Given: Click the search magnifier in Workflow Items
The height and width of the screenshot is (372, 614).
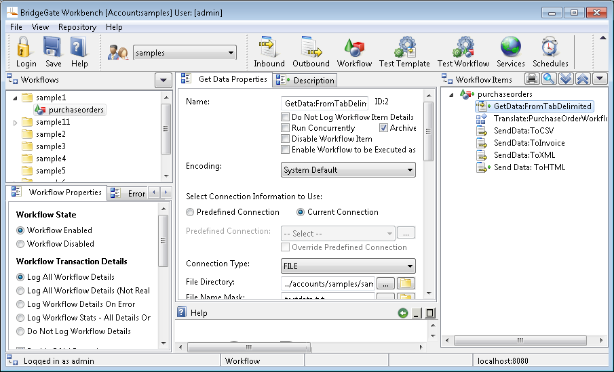Looking at the screenshot, I should click(x=549, y=79).
